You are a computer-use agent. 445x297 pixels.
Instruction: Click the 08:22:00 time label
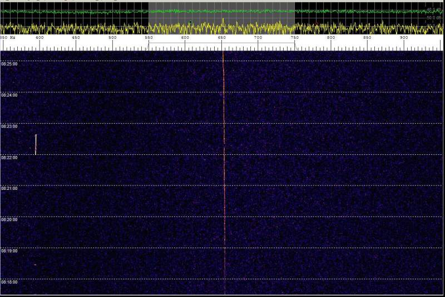click(x=9, y=158)
